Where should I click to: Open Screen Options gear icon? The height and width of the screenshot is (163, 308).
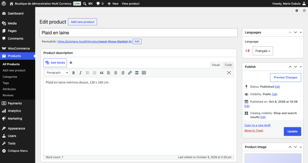297,10
